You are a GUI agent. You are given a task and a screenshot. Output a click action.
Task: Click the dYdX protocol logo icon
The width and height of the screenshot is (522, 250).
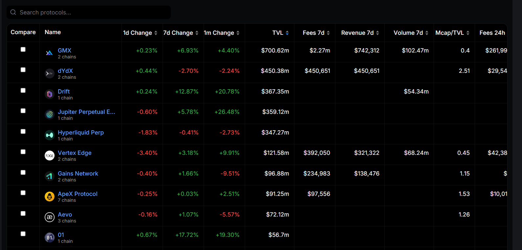pyautogui.click(x=50, y=73)
